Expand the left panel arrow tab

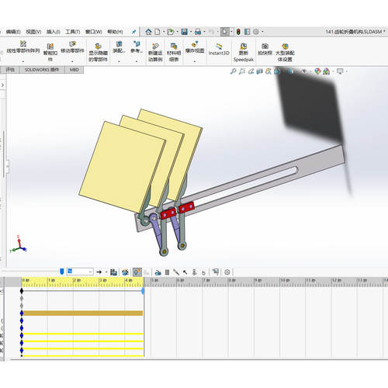(x=2, y=85)
